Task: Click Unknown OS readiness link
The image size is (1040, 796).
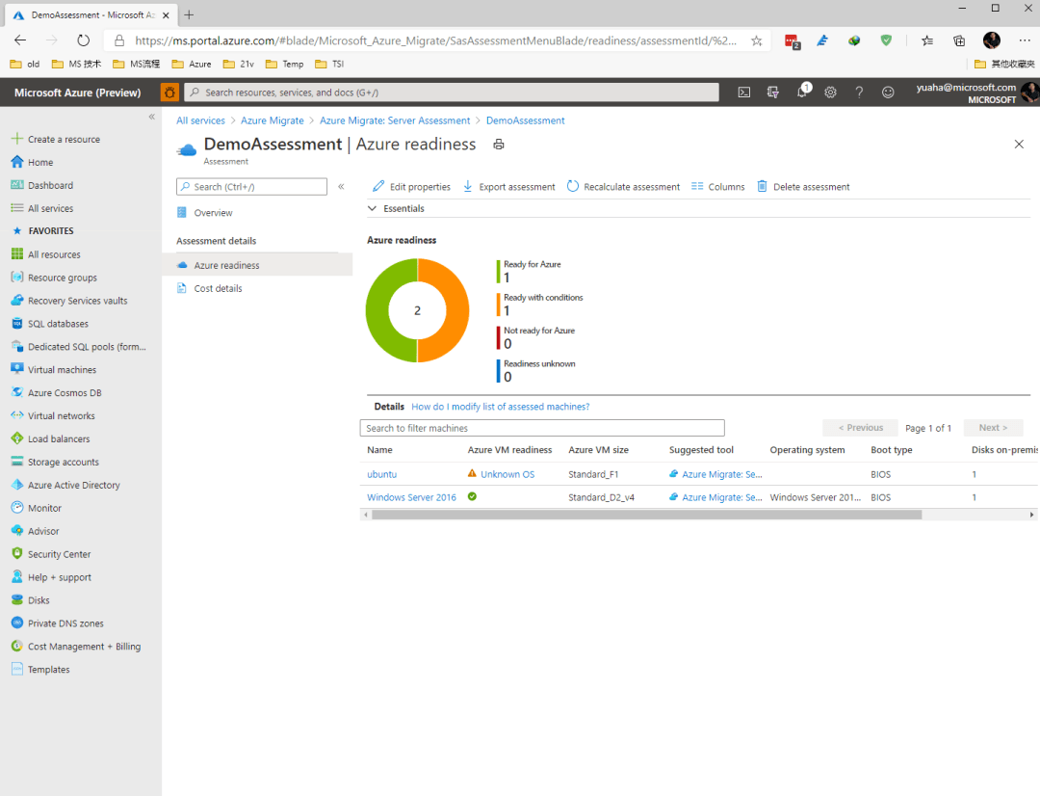Action: pyautogui.click(x=507, y=474)
